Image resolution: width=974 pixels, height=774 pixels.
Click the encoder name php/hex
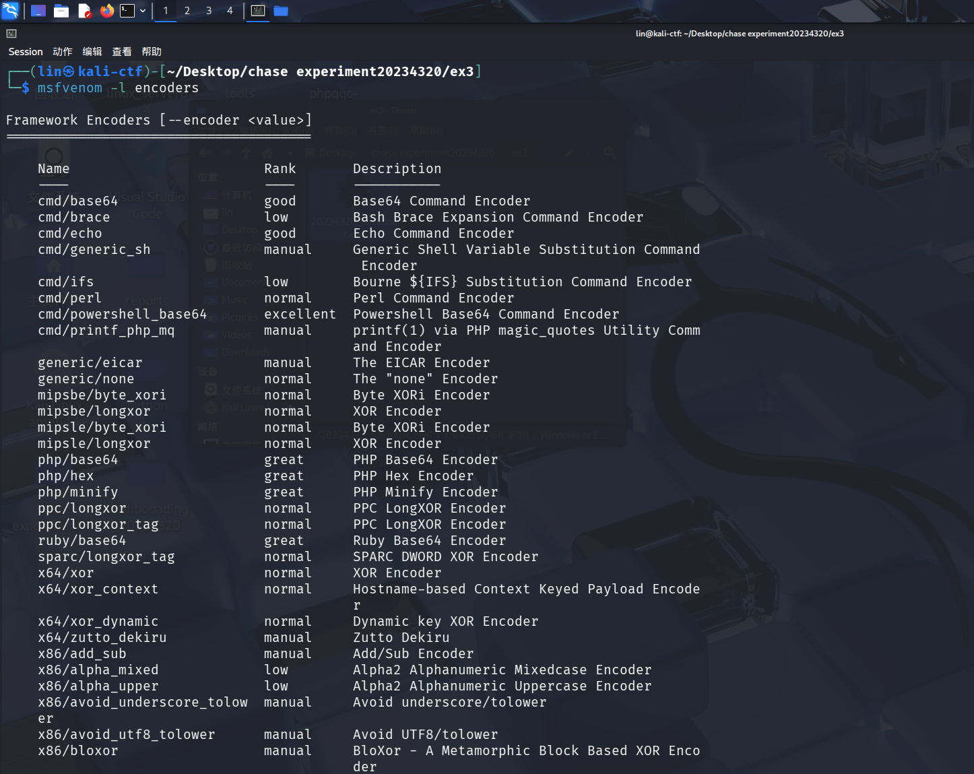[66, 476]
